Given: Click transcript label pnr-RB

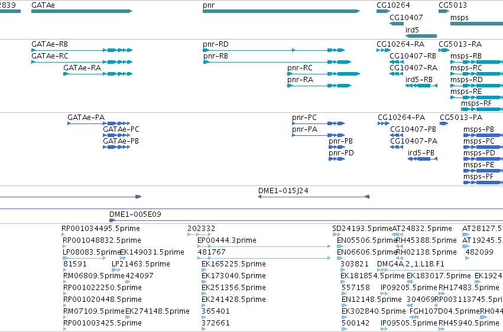Looking at the screenshot, I should pos(216,56).
